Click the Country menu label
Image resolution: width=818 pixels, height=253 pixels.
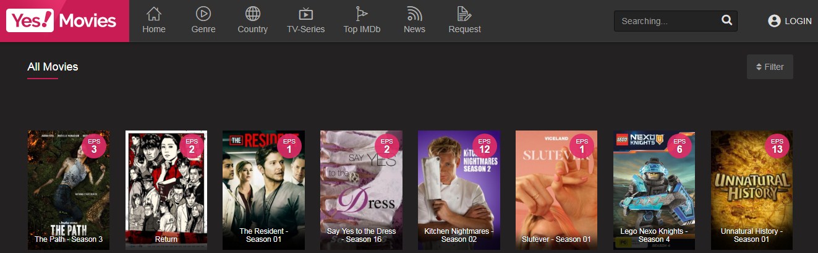pos(252,29)
